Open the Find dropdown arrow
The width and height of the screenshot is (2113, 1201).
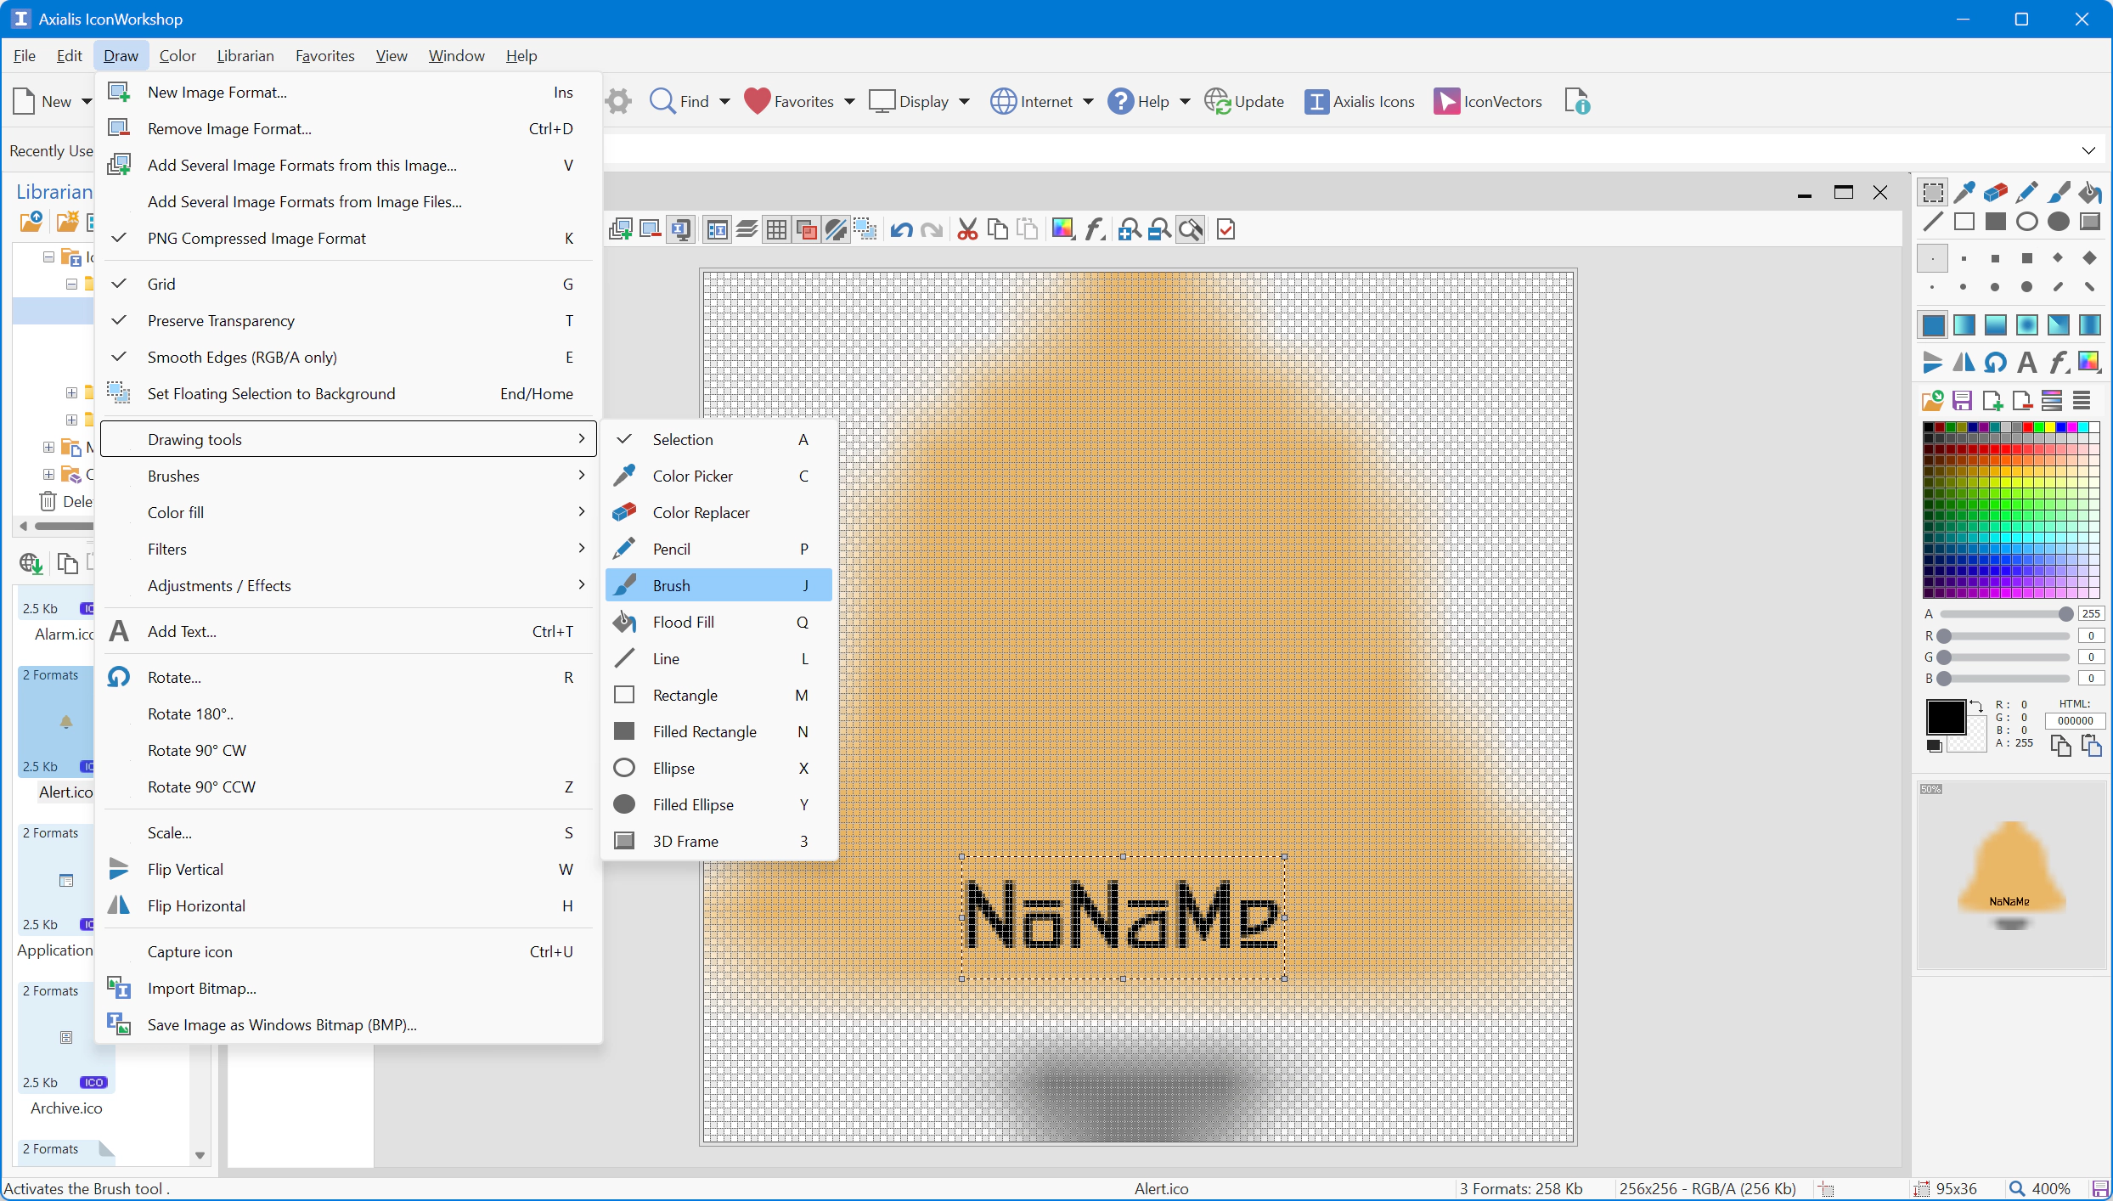[x=724, y=101]
